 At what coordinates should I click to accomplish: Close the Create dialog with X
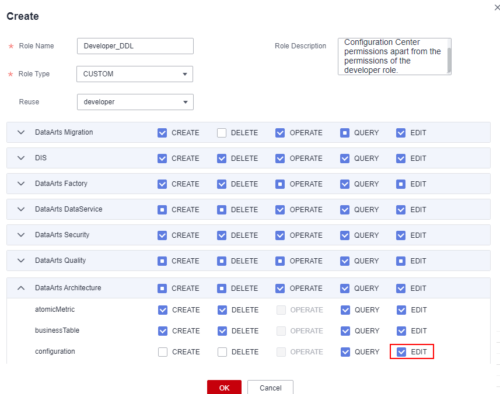point(497,8)
